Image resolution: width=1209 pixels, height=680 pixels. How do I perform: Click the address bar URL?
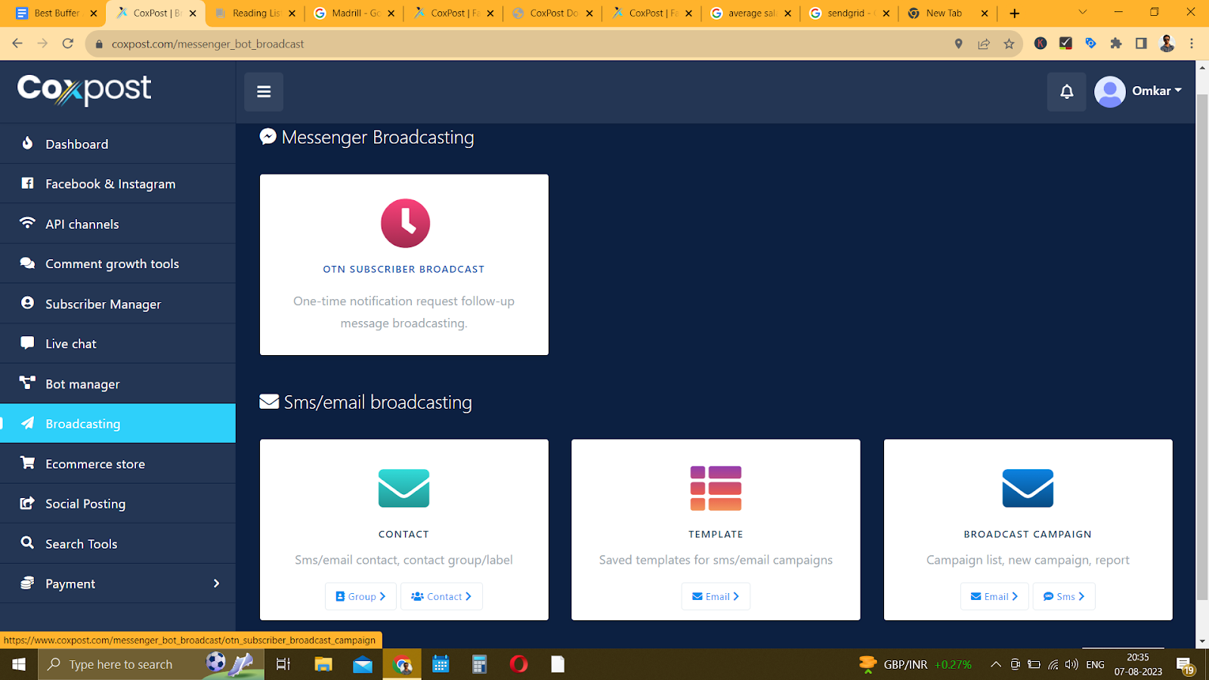pos(208,44)
